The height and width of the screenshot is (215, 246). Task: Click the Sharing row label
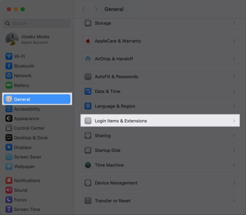(103, 135)
